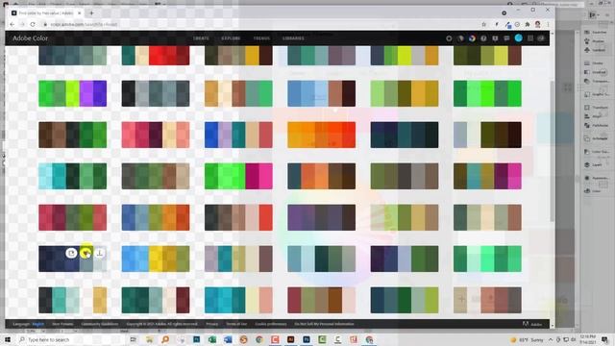This screenshot has width=615, height=346.
Task: Click the English language link in footer
Action: (38, 324)
